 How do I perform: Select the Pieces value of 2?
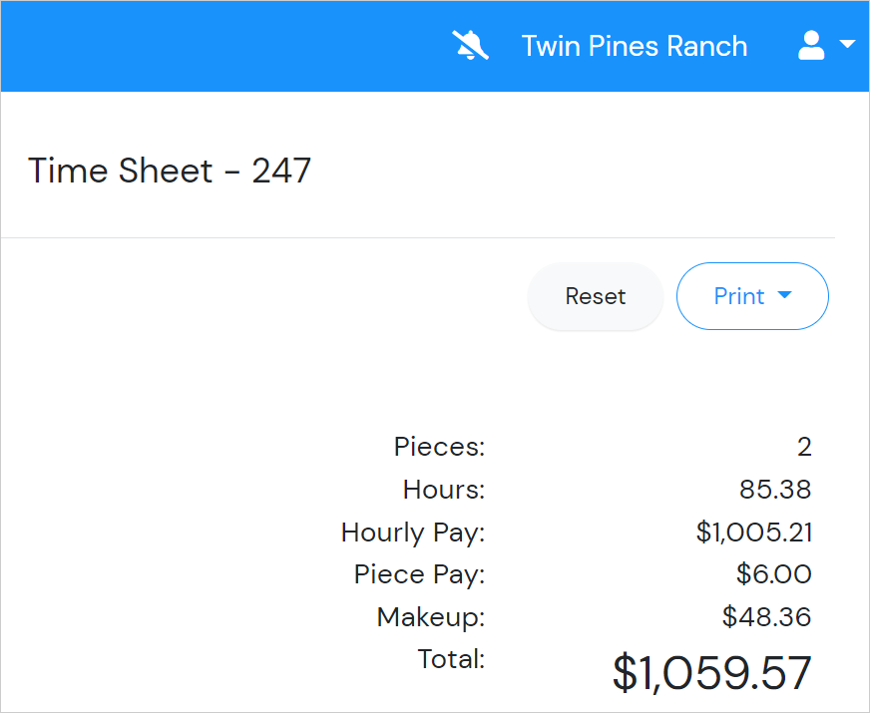(804, 447)
